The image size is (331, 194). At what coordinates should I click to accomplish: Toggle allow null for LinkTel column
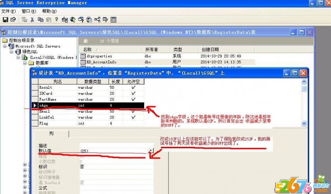click(133, 118)
